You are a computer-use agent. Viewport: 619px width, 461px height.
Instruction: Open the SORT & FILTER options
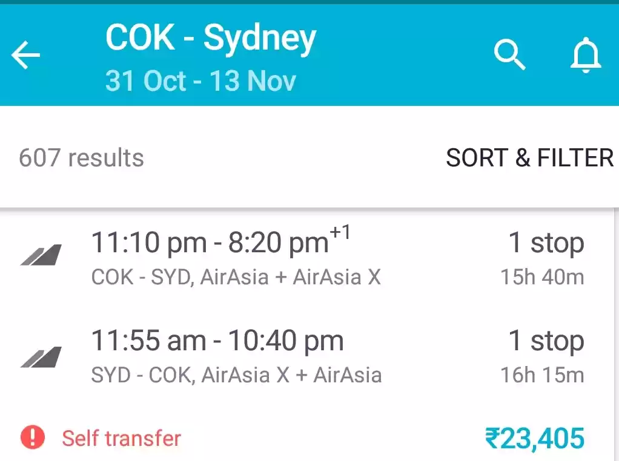tap(529, 158)
